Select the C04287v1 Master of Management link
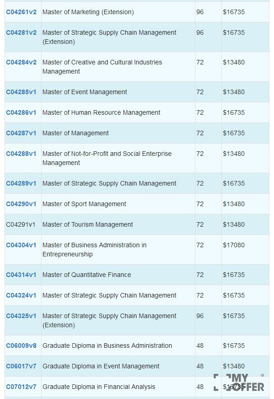The image size is (274, 399). [21, 133]
